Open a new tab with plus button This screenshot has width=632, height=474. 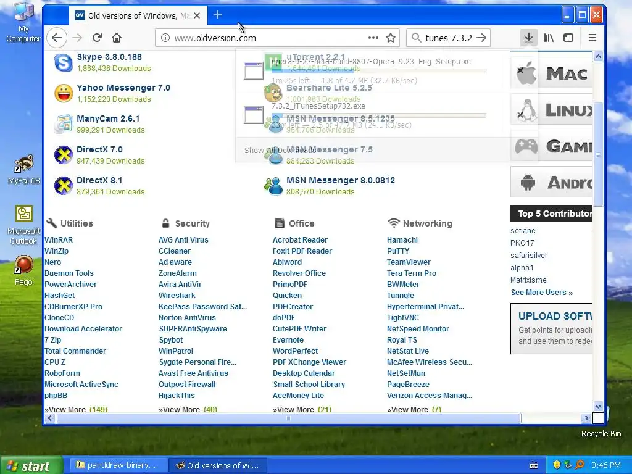(218, 15)
